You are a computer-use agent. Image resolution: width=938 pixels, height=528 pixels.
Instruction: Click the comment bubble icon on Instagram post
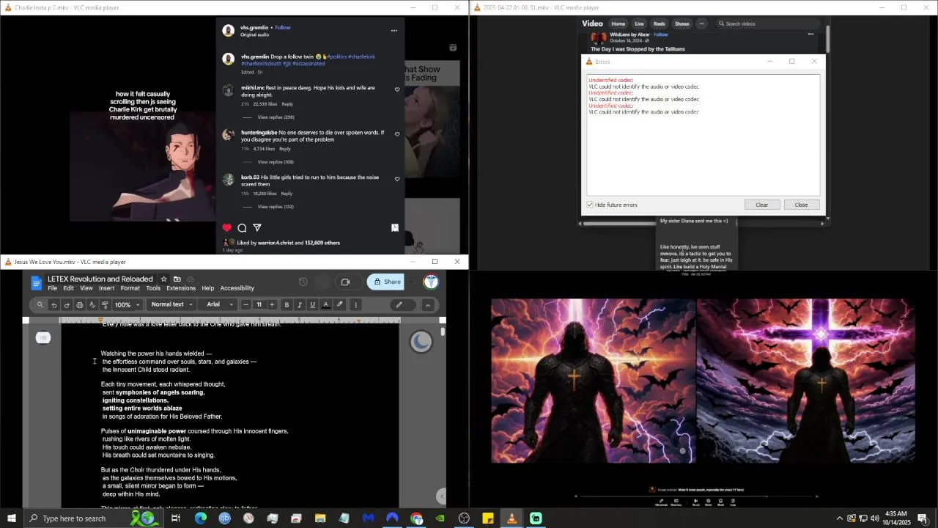pos(242,228)
